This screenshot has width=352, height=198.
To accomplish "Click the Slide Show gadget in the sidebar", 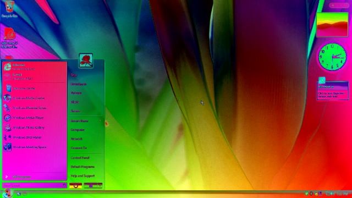I will click(x=332, y=24).
